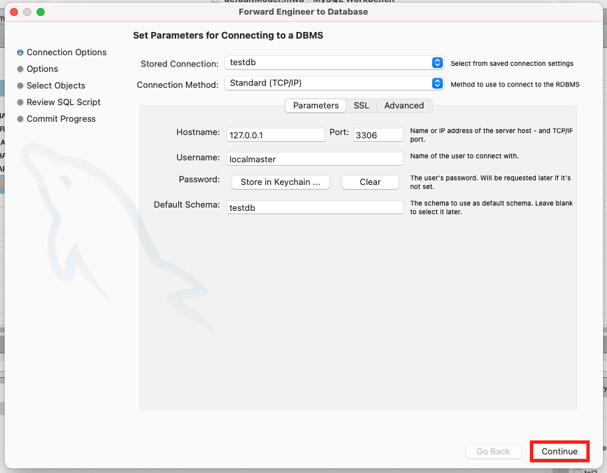Viewport: 607px width, 473px height.
Task: Click 'Method to use to connect' hint
Action: point(515,84)
